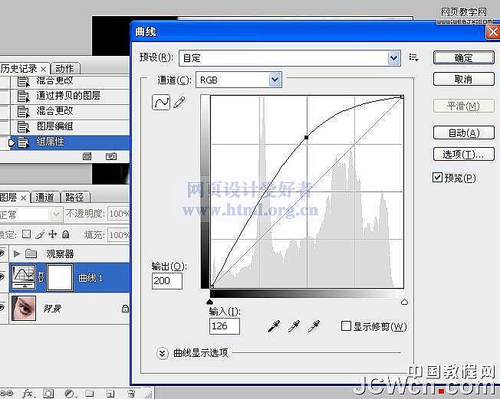The width and height of the screenshot is (500, 399).
Task: Switch to the 动作 actions tab
Action: (x=64, y=69)
